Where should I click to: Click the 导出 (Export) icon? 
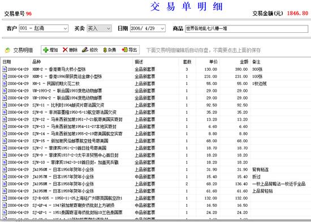(124, 50)
